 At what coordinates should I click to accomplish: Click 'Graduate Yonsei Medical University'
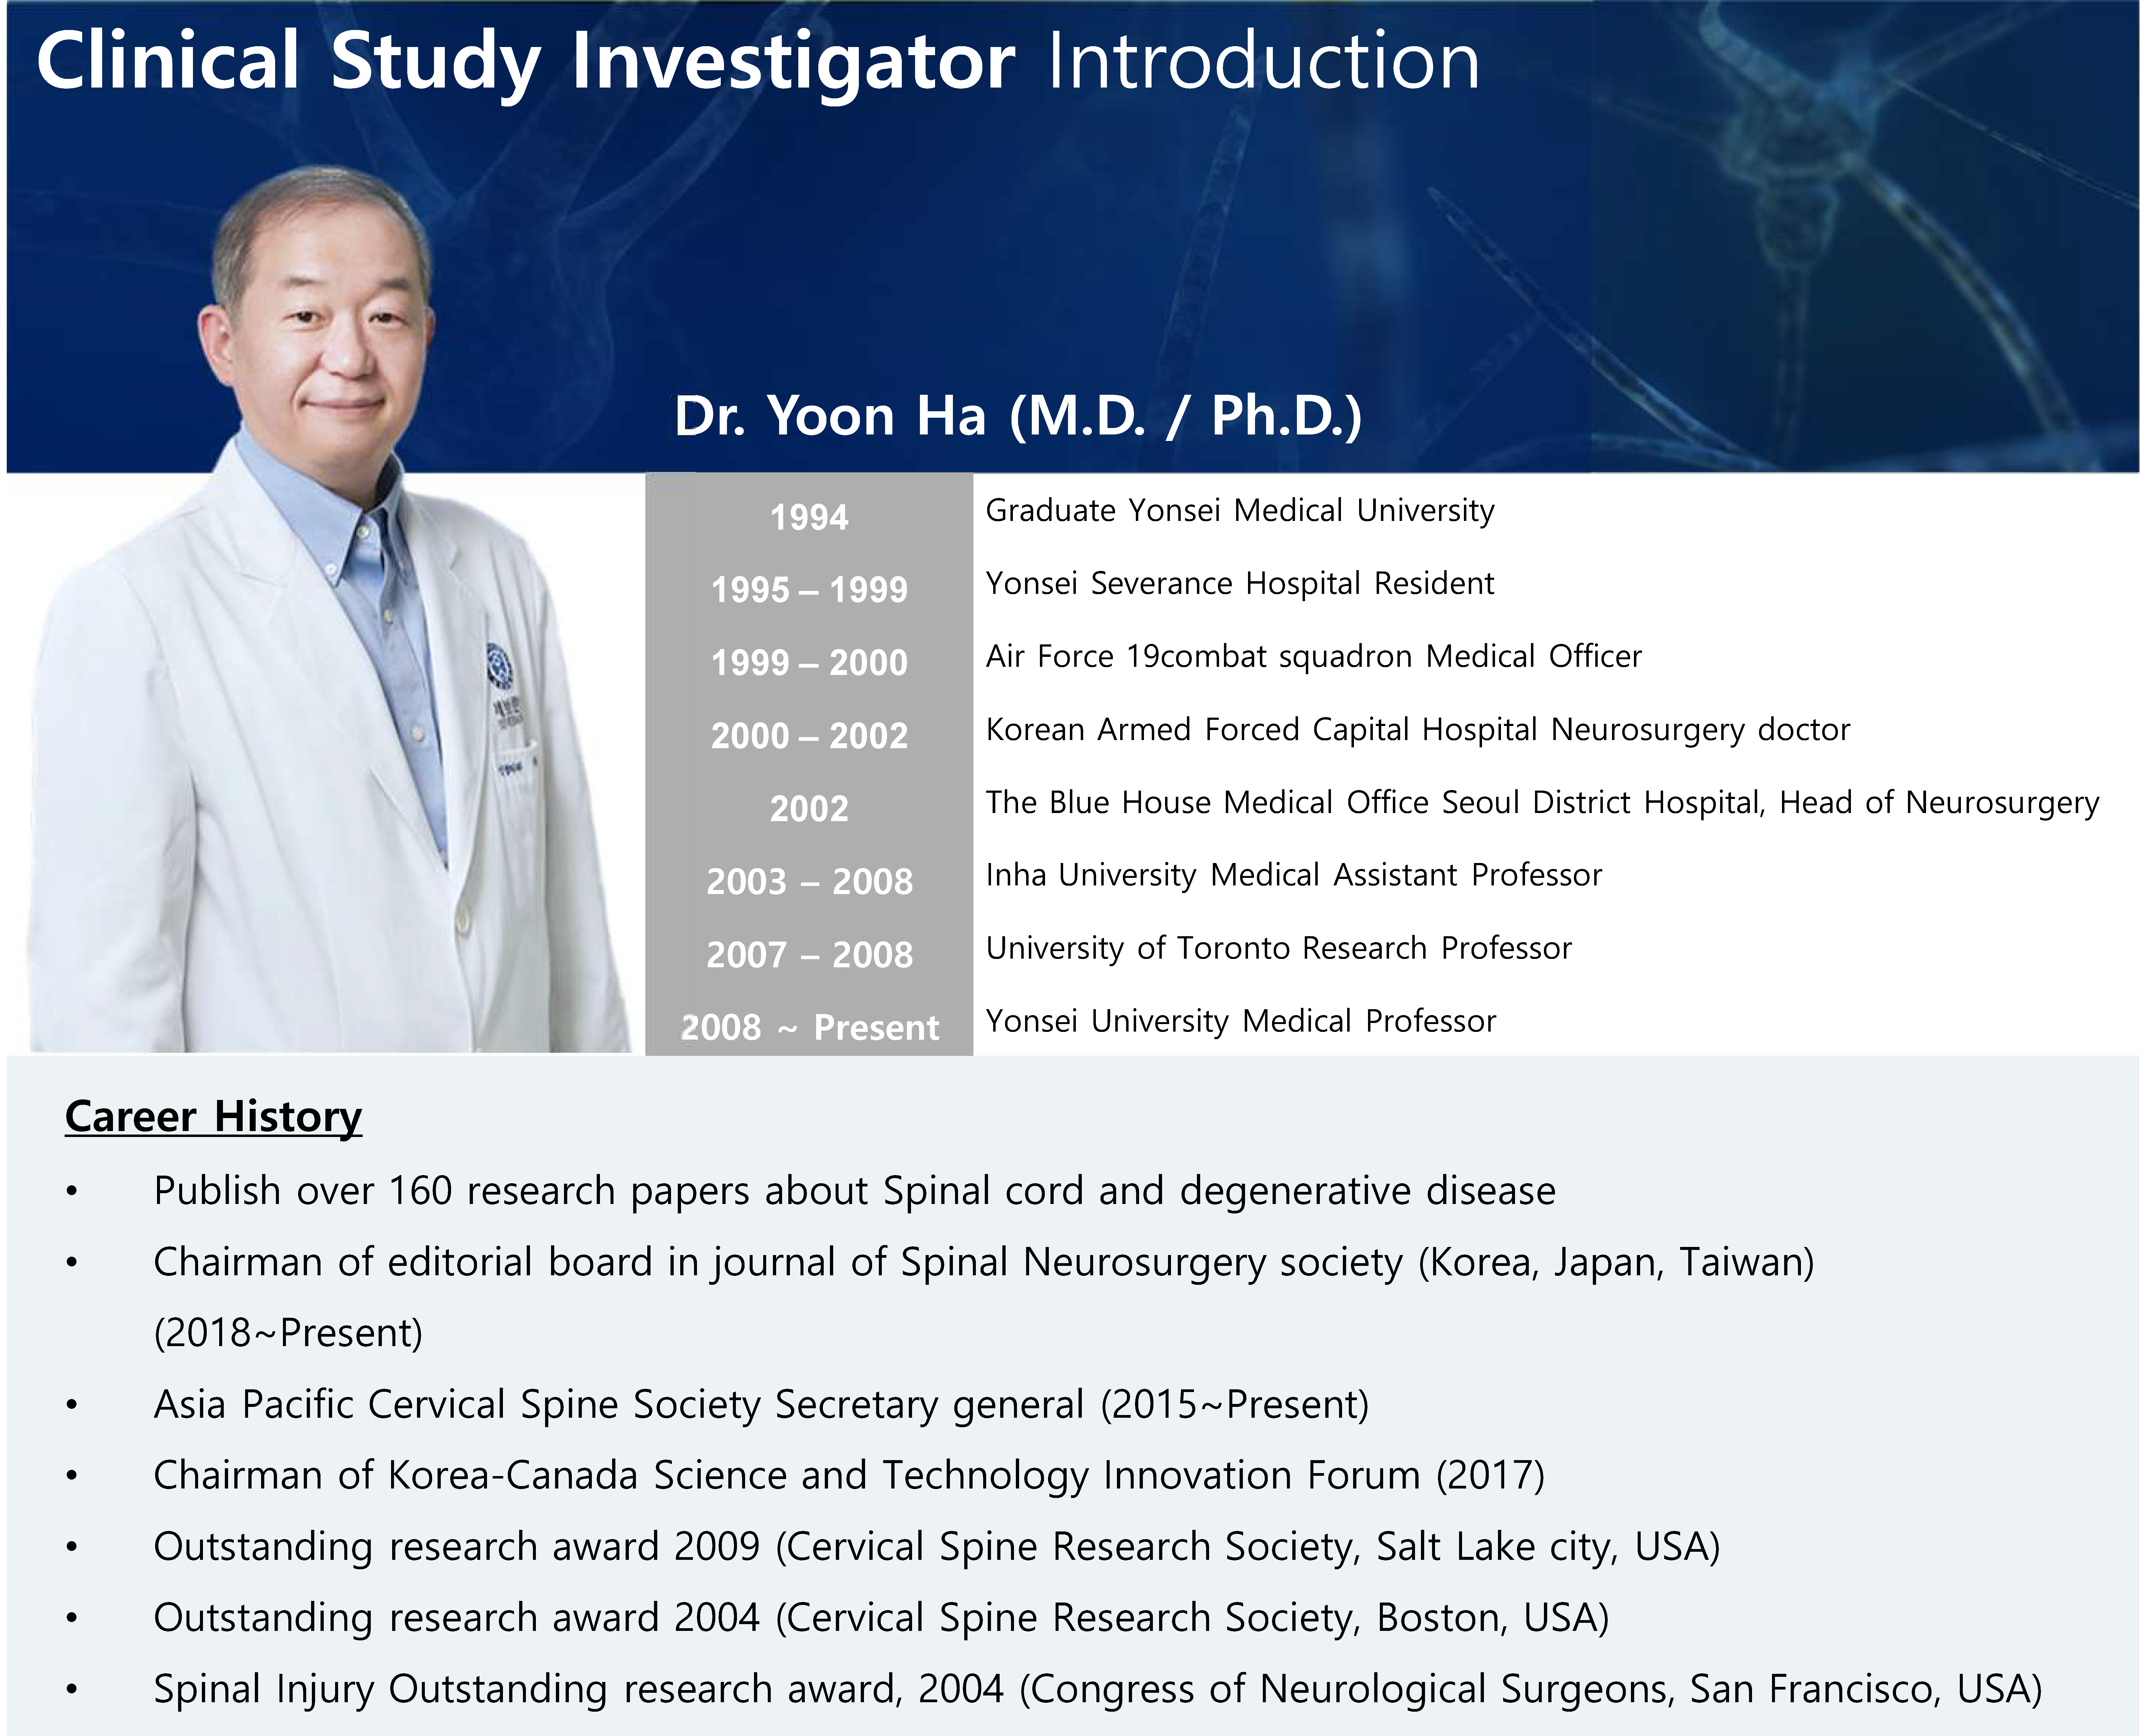tap(1240, 511)
